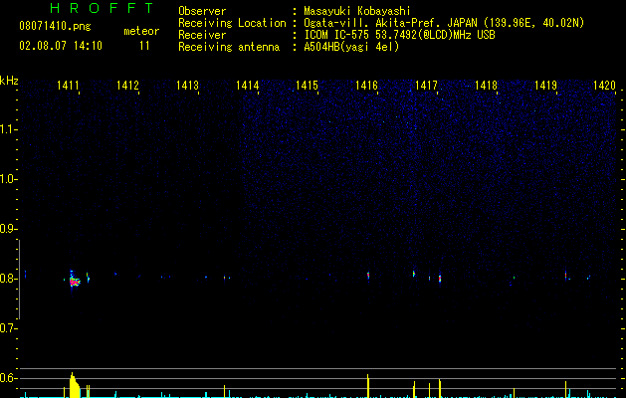Click the 1420 time axis label
The width and height of the screenshot is (626, 398).
click(x=604, y=86)
